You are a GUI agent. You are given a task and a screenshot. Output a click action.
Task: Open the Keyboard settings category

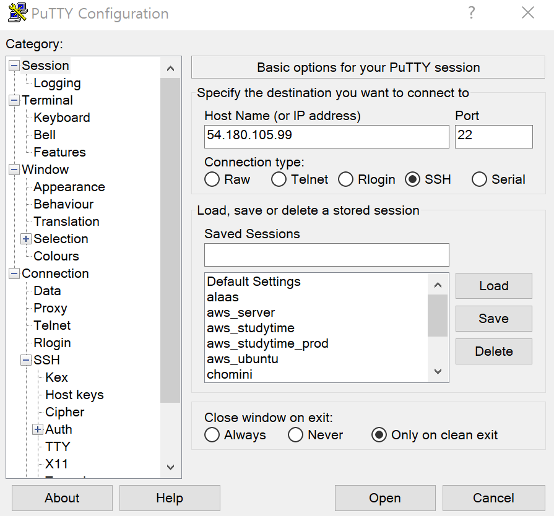62,118
